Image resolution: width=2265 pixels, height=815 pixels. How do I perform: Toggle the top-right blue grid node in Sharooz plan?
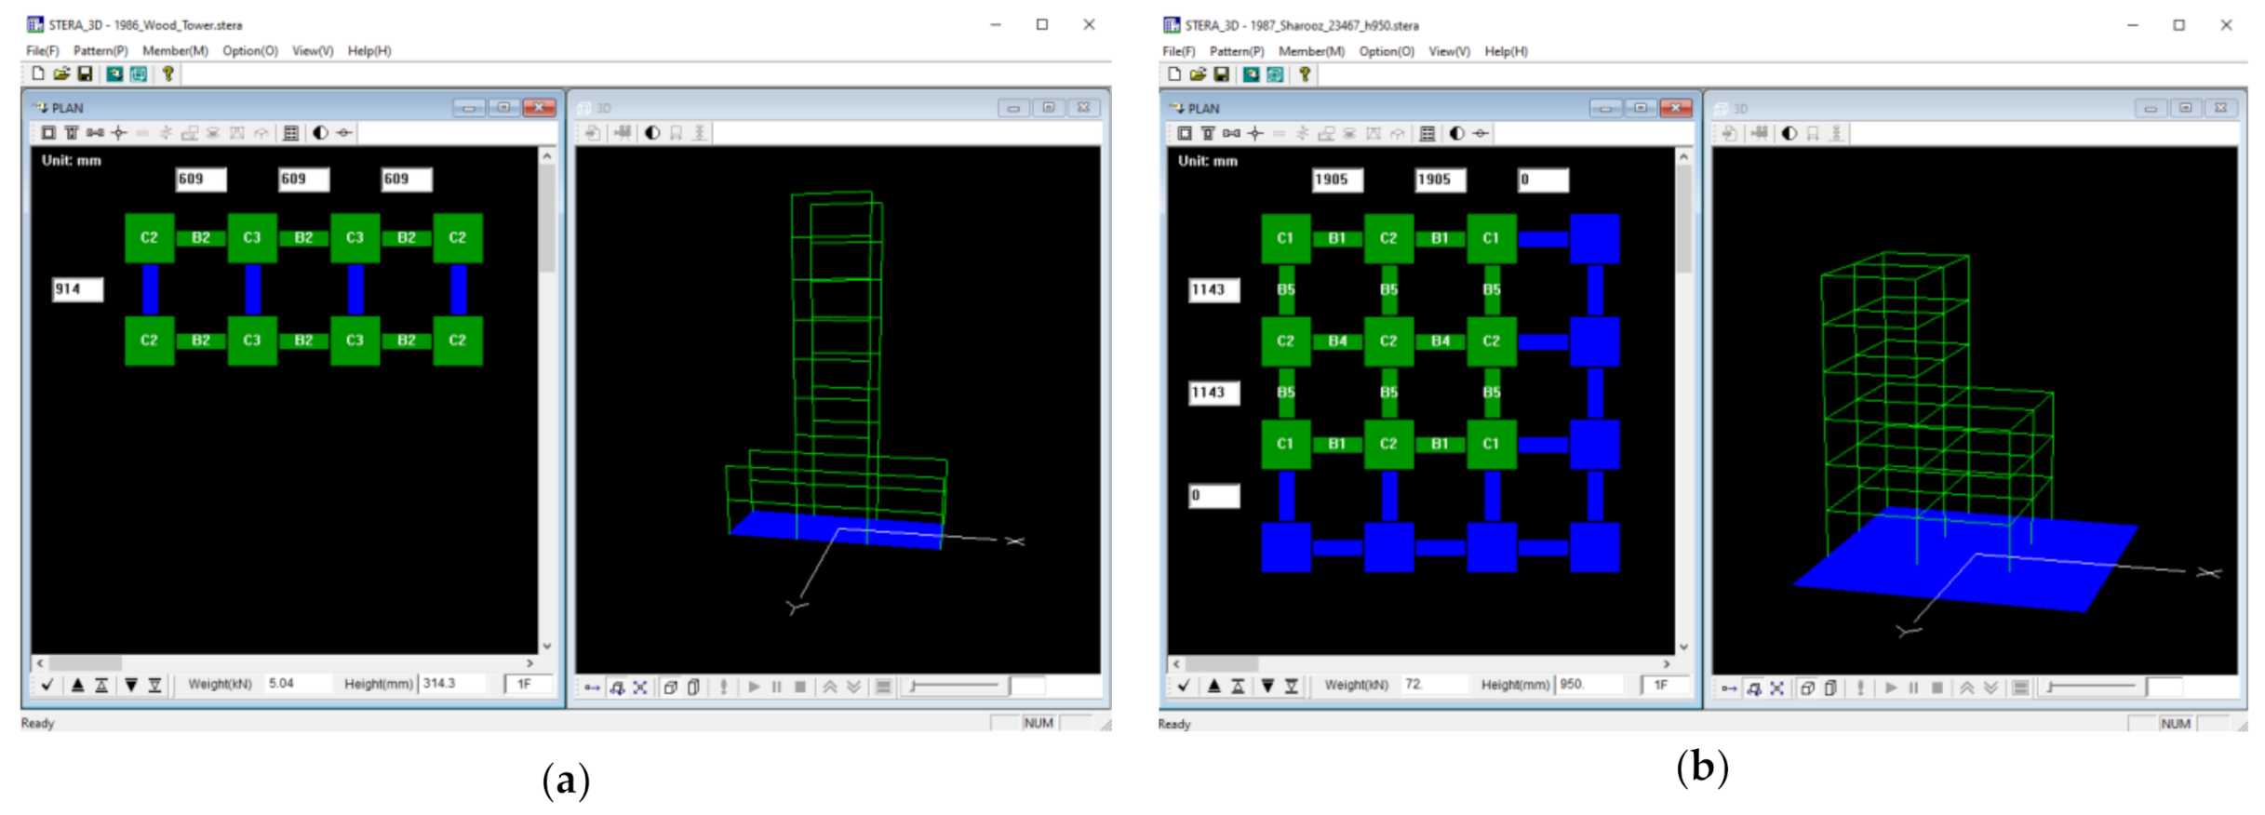coord(1594,239)
